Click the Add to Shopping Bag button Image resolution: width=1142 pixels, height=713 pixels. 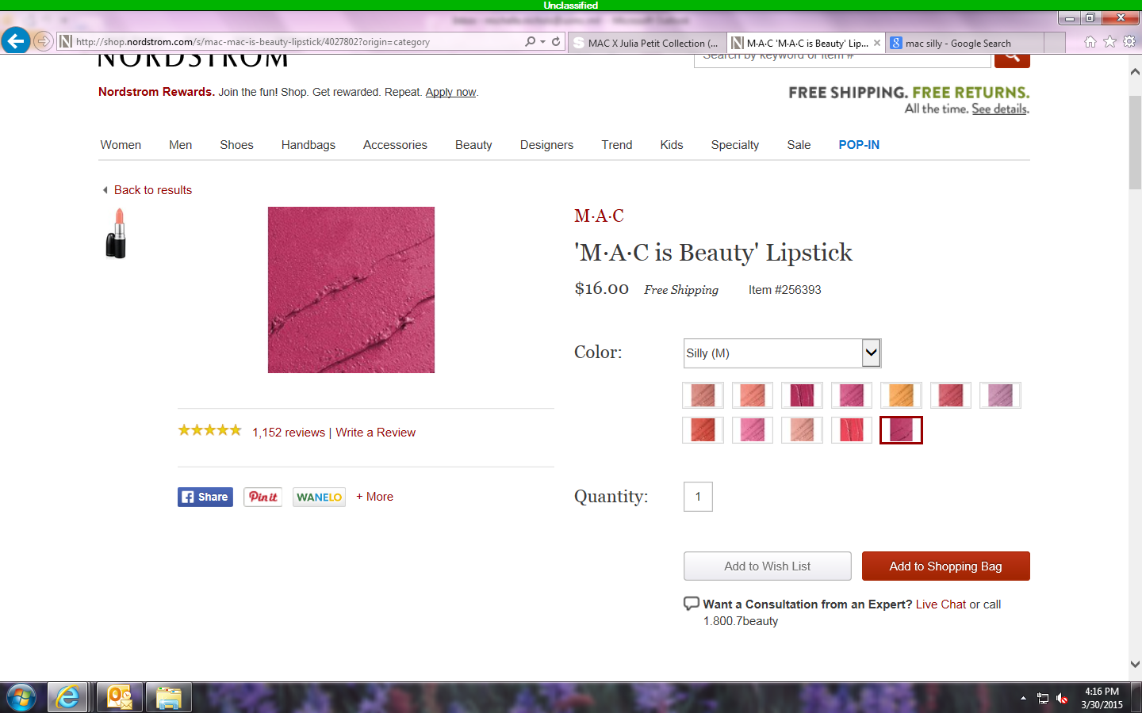point(945,566)
